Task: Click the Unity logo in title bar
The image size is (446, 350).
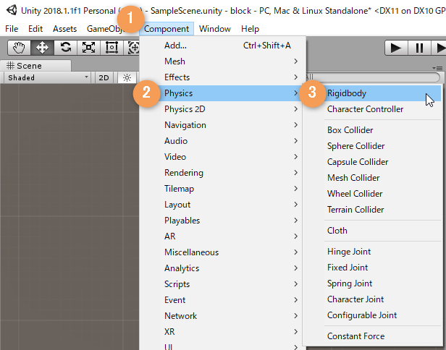Action: point(12,11)
